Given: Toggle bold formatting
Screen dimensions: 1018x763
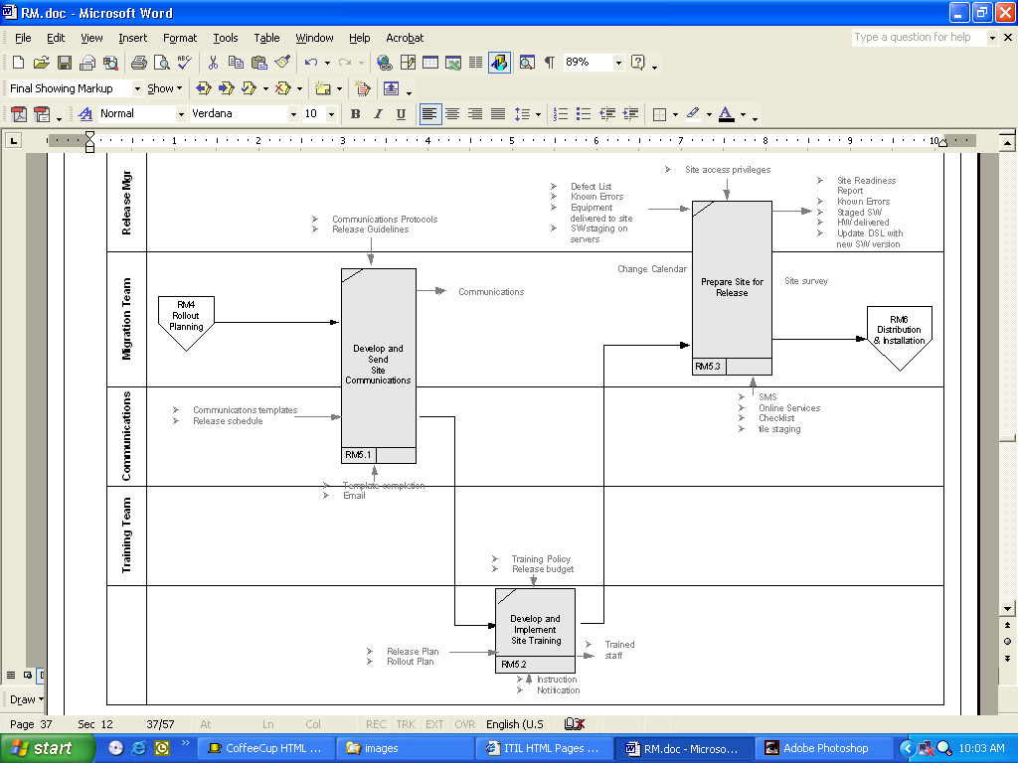Looking at the screenshot, I should 355,114.
